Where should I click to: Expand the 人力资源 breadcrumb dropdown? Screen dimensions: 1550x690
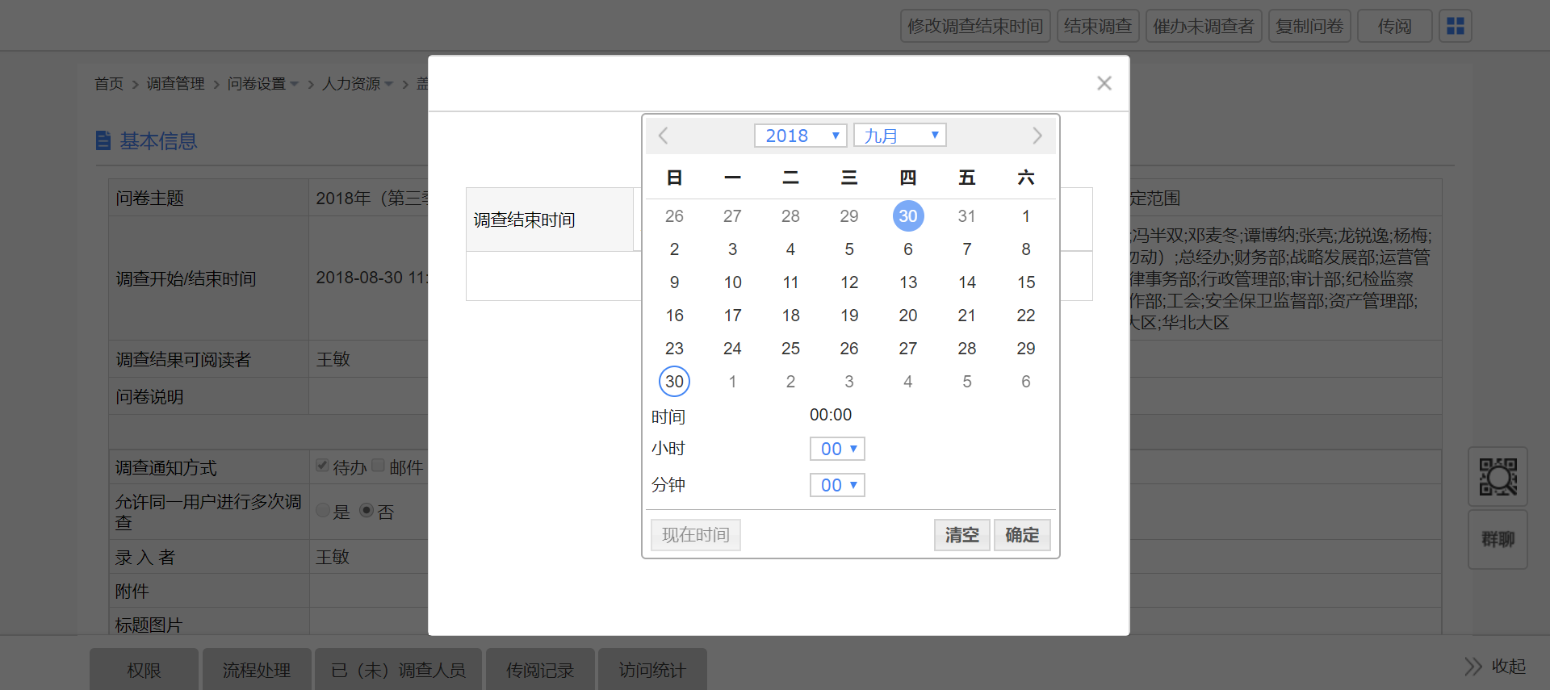pyautogui.click(x=389, y=84)
